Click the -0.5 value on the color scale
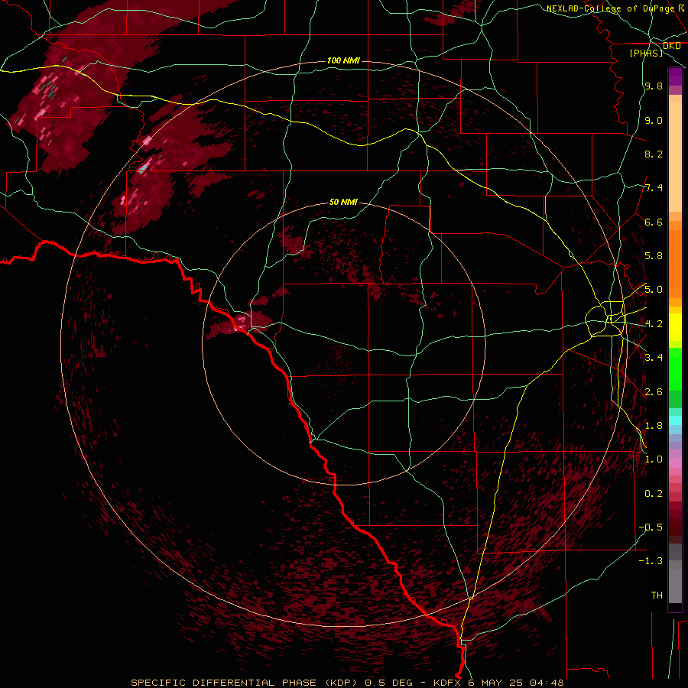The width and height of the screenshot is (688, 688). pyautogui.click(x=651, y=527)
